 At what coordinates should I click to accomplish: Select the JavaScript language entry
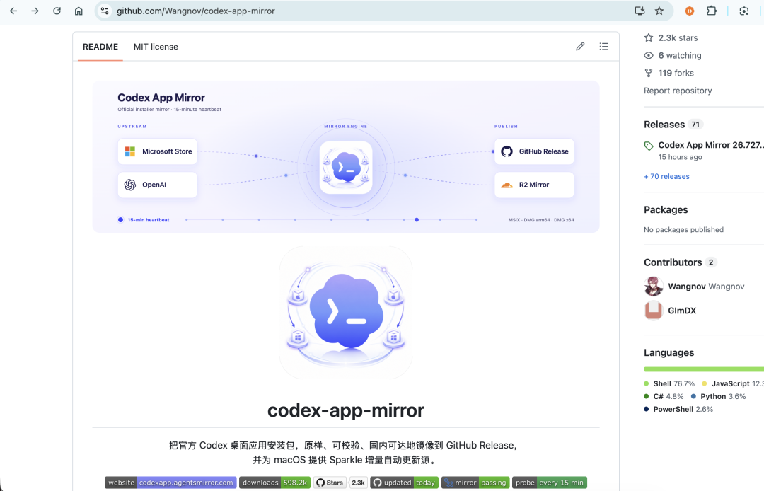pos(733,384)
